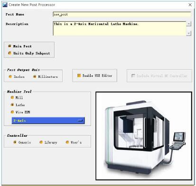Viewport: 196px width, 186px height.
Task: Click the dropdown indicator on 2-Axis menu
Action: click(81, 121)
